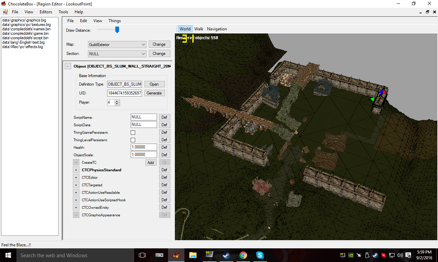Click the 'mo' taskbar app icon

[x=159, y=255]
